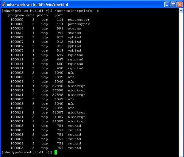Screen dimensions: 184x157
Task: Click 'ypbind' in the version 2 tcp row
Action: pos(75,46)
